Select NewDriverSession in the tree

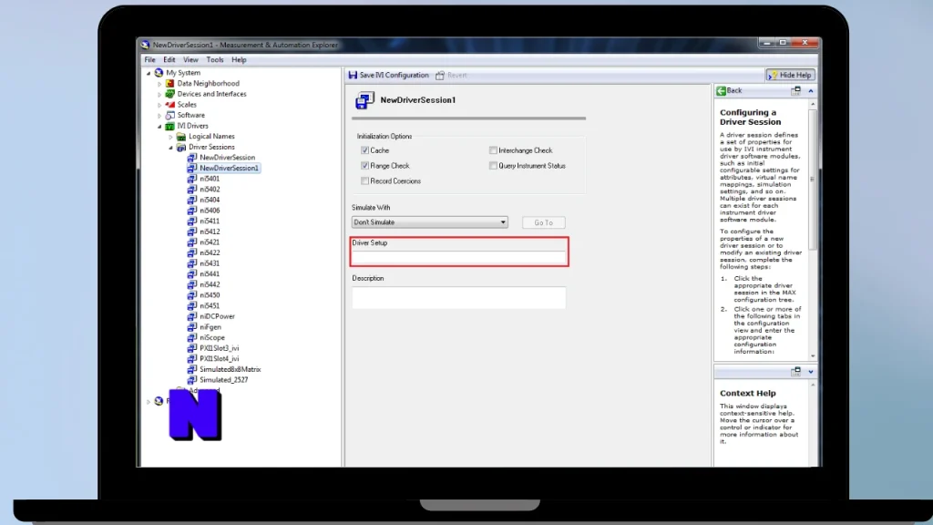(227, 157)
